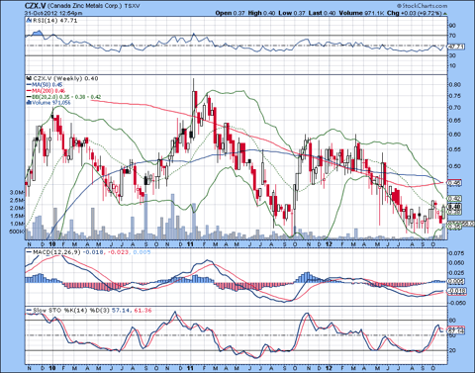Screen dimensions: 475x373
Task: Click the Volume 971.1K value in the header
Action: [361, 13]
